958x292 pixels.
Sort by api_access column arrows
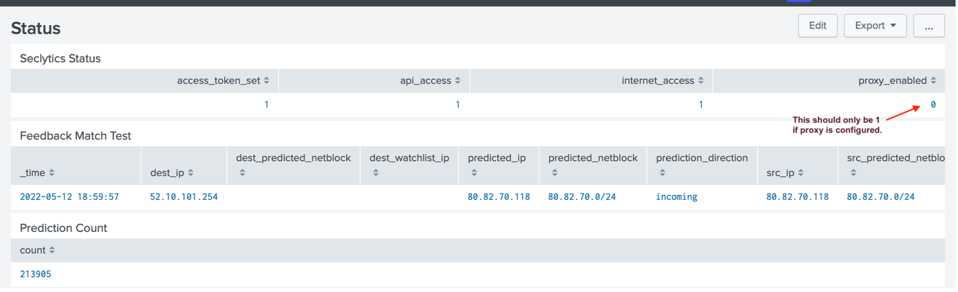coord(458,81)
